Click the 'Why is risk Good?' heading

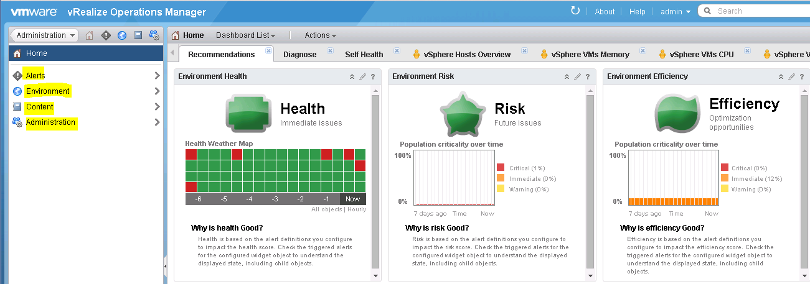click(x=437, y=227)
